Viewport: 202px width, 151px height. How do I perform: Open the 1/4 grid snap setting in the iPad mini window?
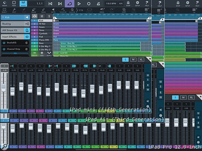click(x=146, y=10)
